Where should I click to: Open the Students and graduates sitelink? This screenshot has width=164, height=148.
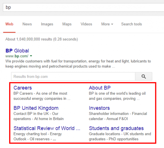coord(116,128)
